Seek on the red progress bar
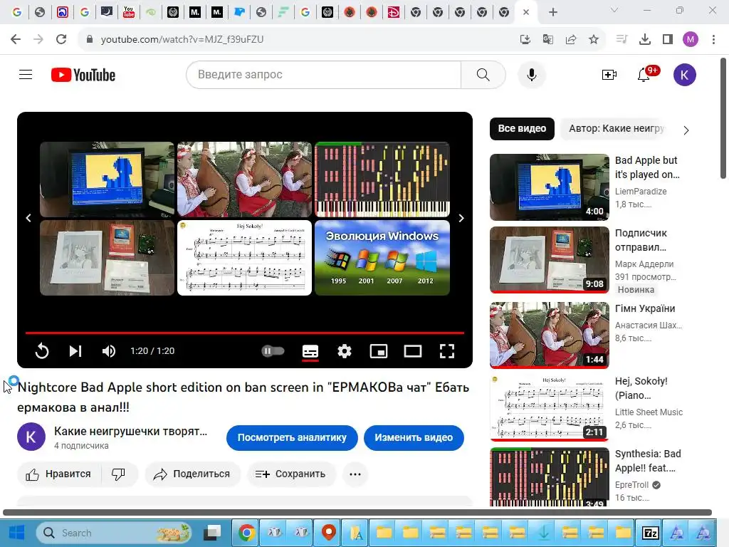The image size is (729, 547). [x=245, y=333]
